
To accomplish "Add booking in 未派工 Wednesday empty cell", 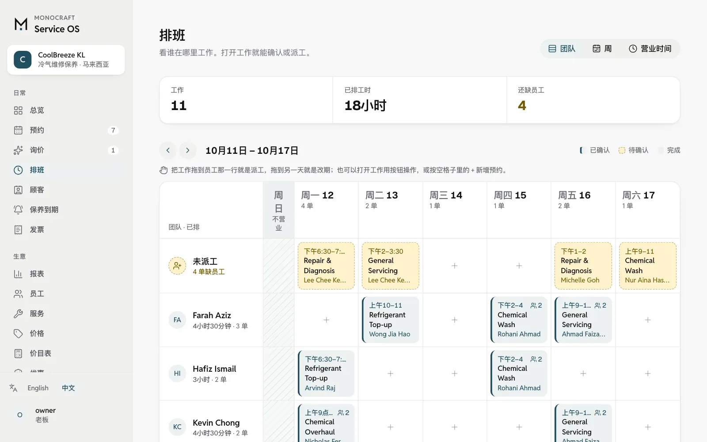I will (455, 266).
